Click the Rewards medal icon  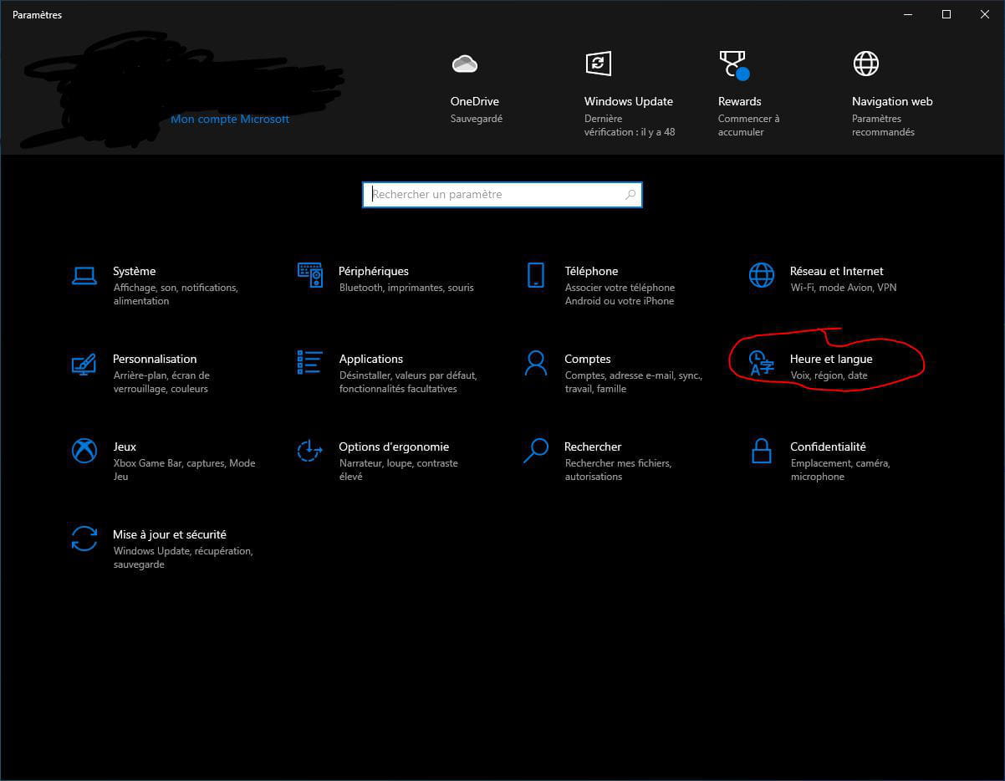(x=733, y=64)
